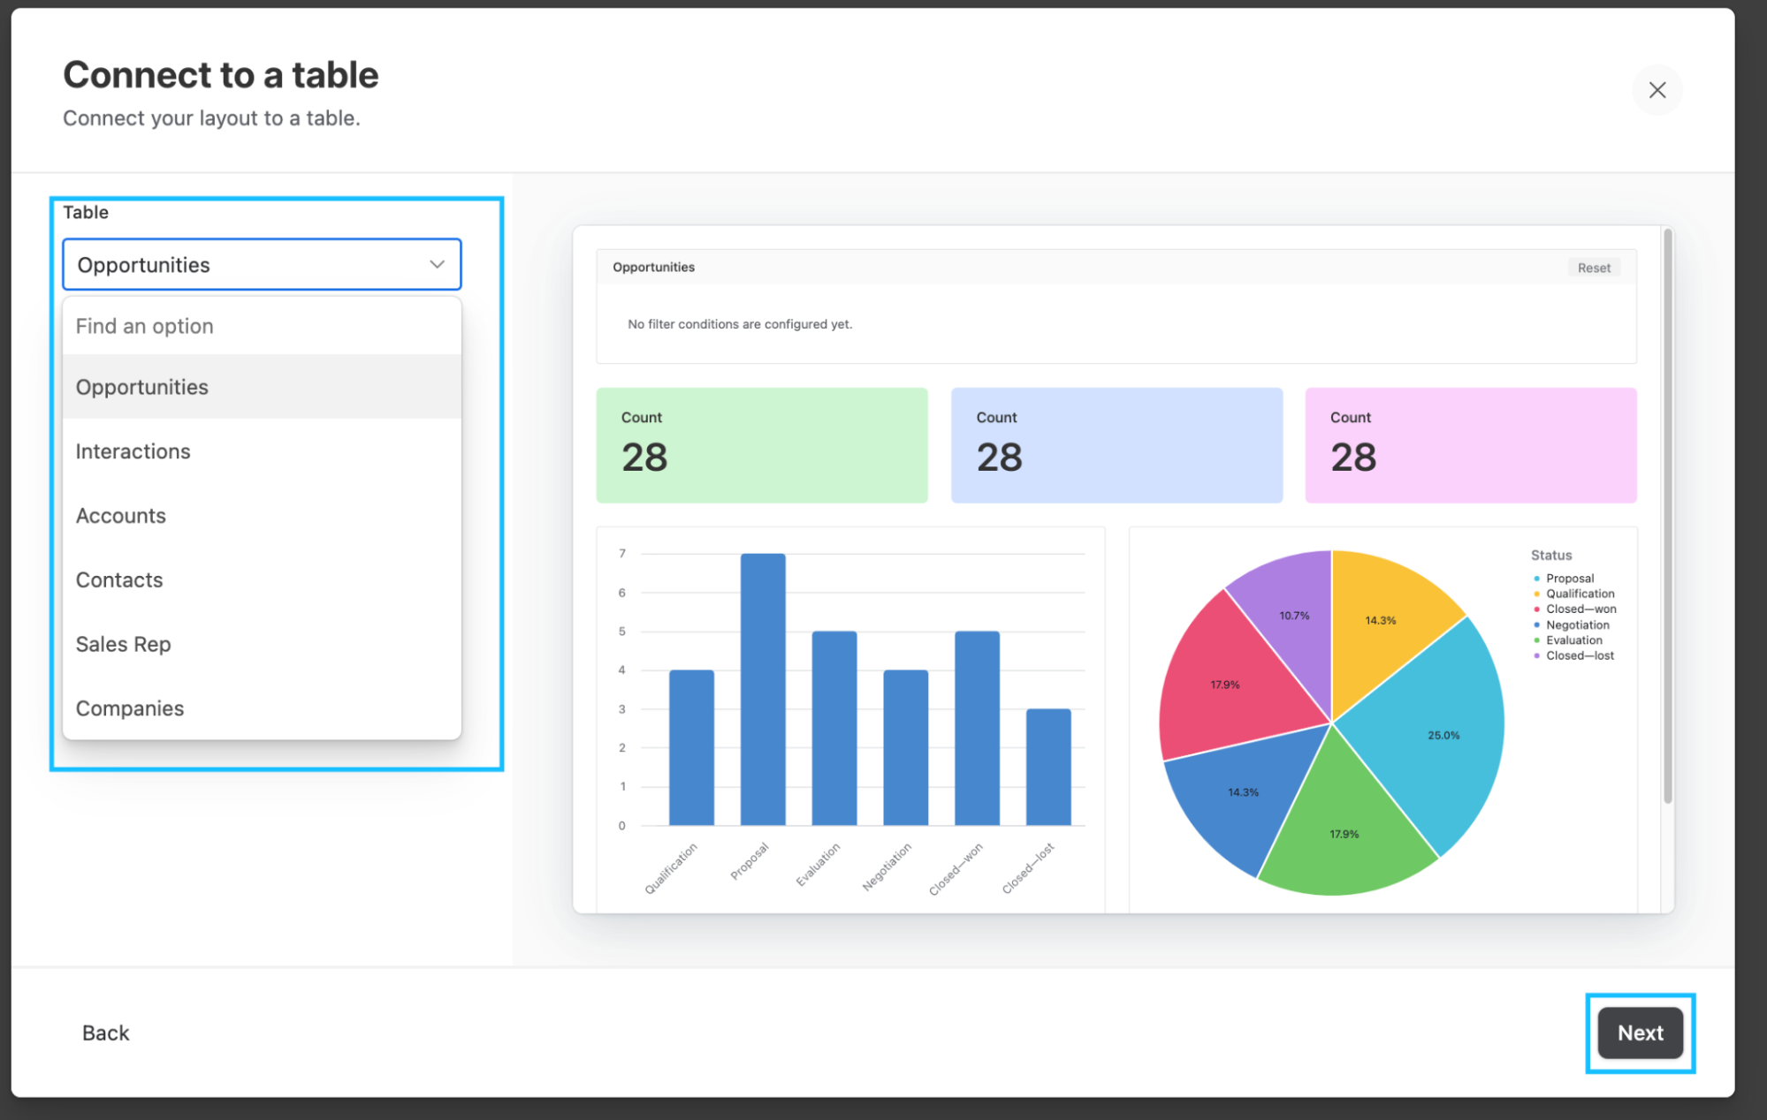Select Companies from the table list

(130, 708)
